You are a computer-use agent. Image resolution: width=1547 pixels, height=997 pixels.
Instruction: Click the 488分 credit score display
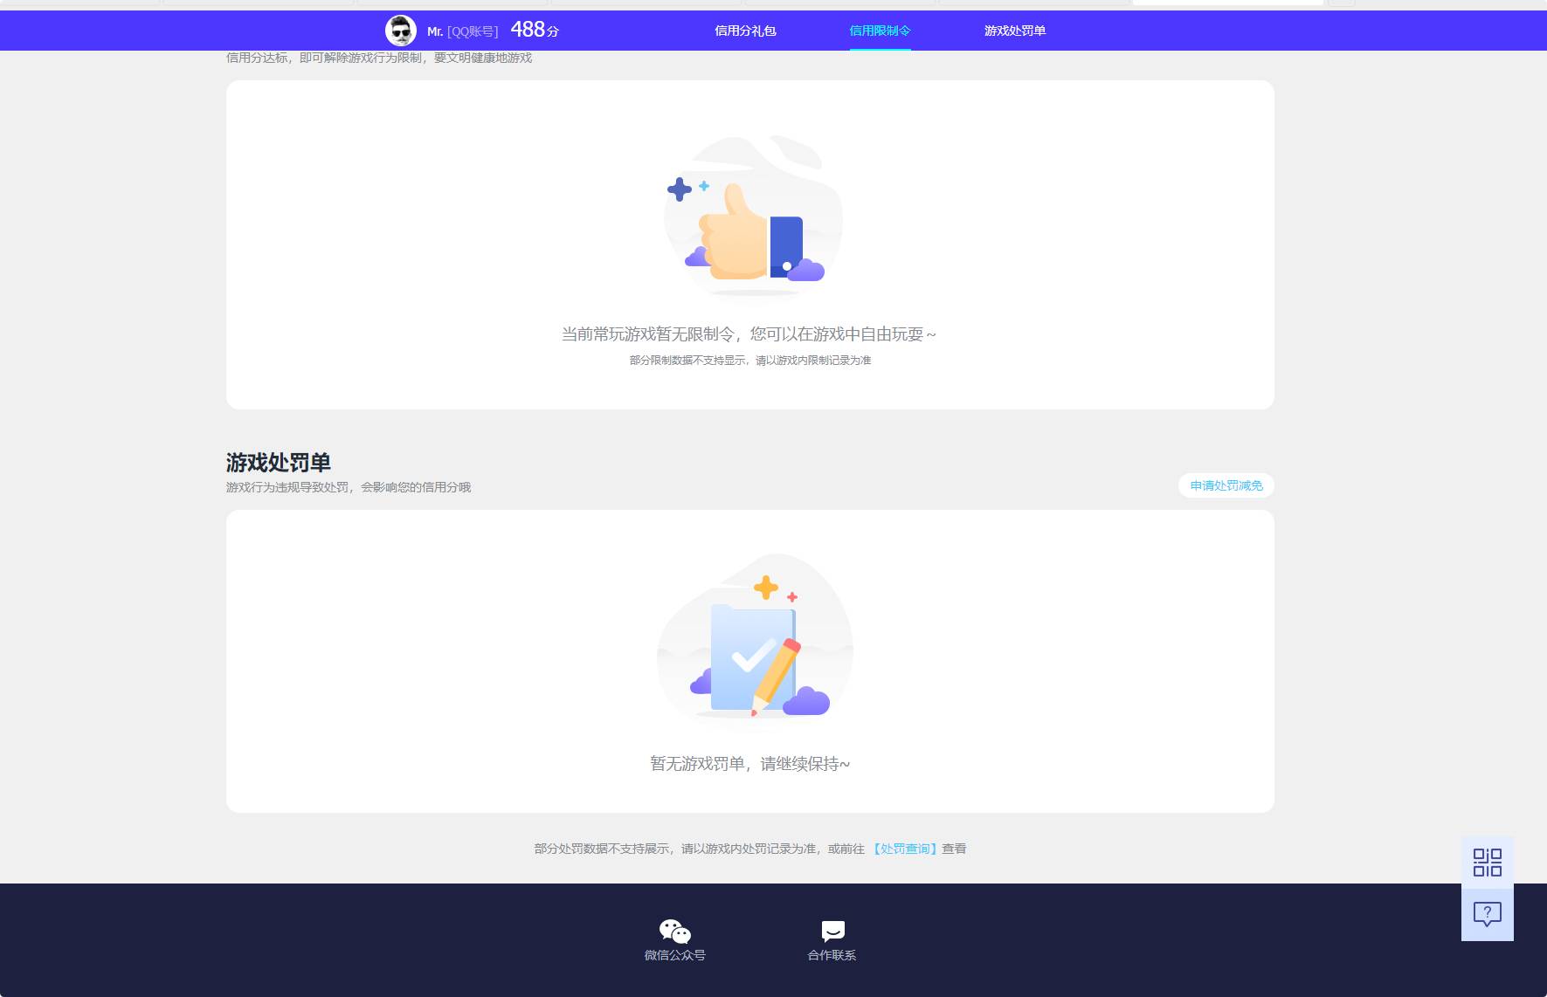coord(534,30)
